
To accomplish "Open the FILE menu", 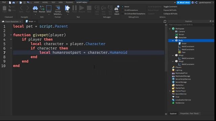I will point(4,2).
